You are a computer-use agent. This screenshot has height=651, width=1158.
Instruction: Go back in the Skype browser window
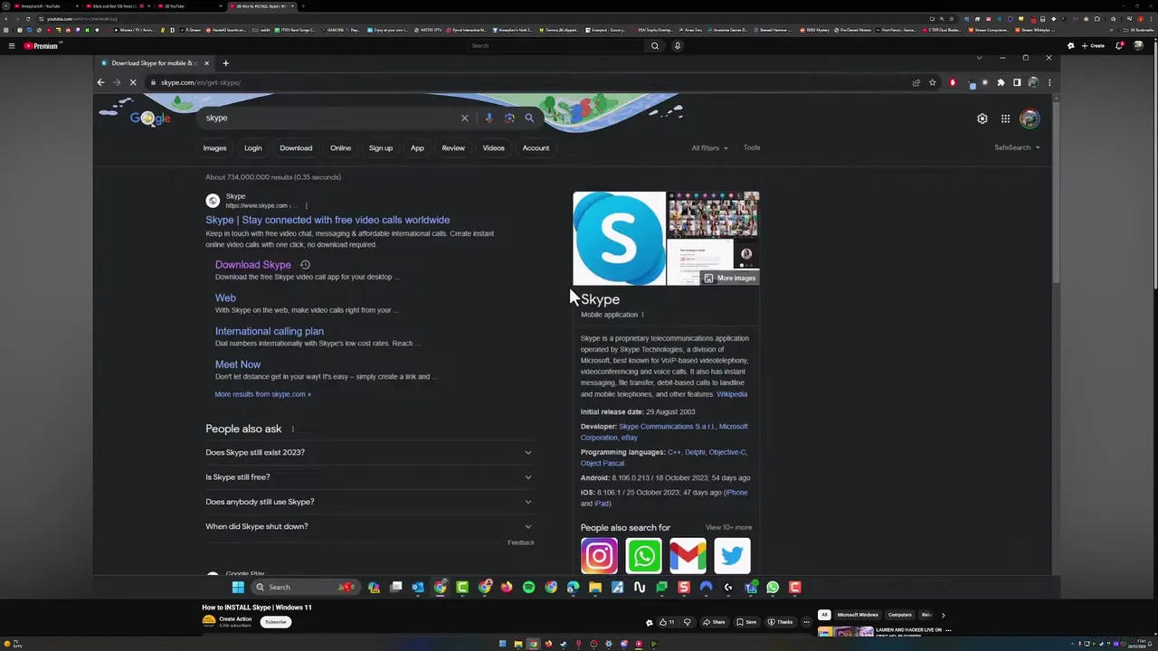pyautogui.click(x=100, y=82)
